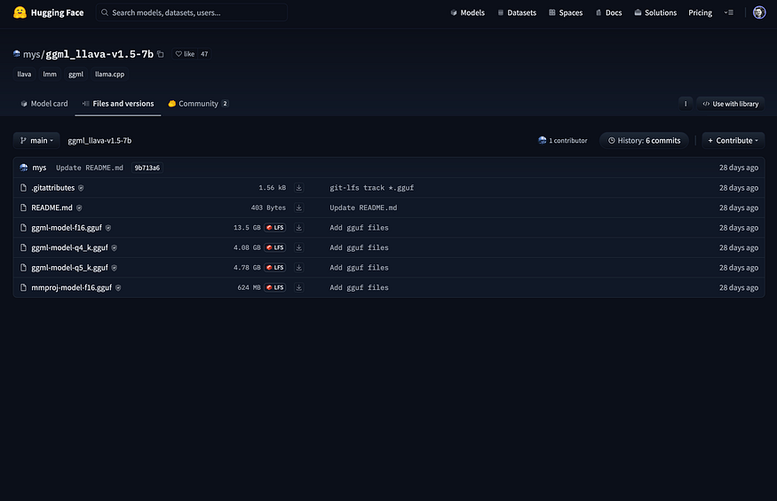Open the ggml-model-q4_k.gguf file
This screenshot has width=777, height=501.
[69, 247]
